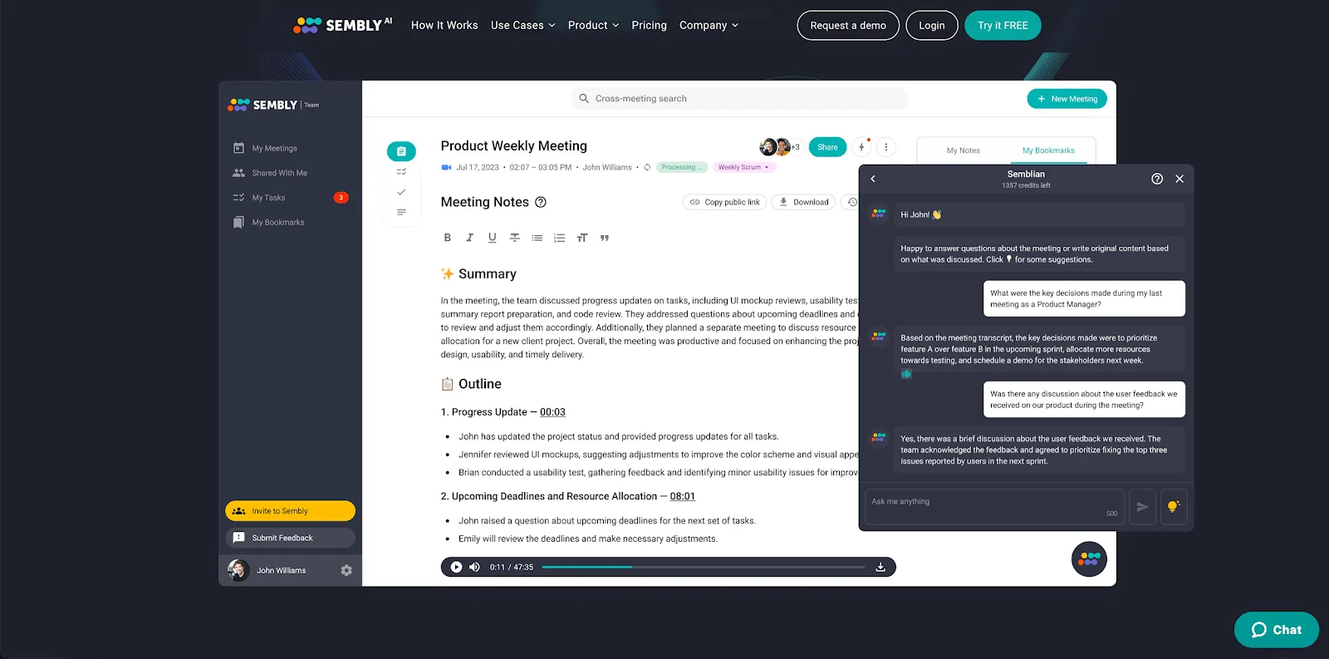Viewport: 1329px width, 659px height.
Task: Click the Sembly AI logo in navbar
Action: (342, 25)
